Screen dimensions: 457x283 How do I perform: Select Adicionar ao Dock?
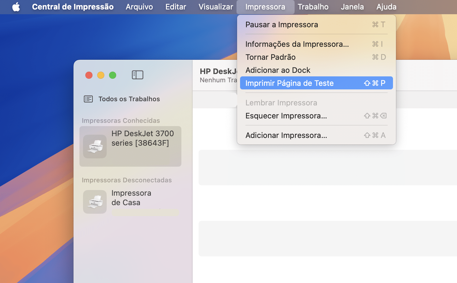click(x=317, y=70)
